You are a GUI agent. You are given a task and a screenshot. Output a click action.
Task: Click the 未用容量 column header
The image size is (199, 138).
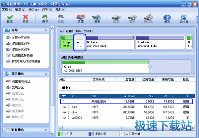point(166,79)
